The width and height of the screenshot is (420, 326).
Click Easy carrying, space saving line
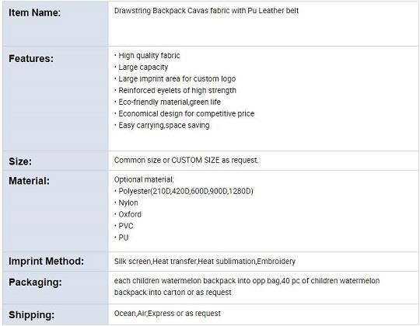(x=162, y=125)
